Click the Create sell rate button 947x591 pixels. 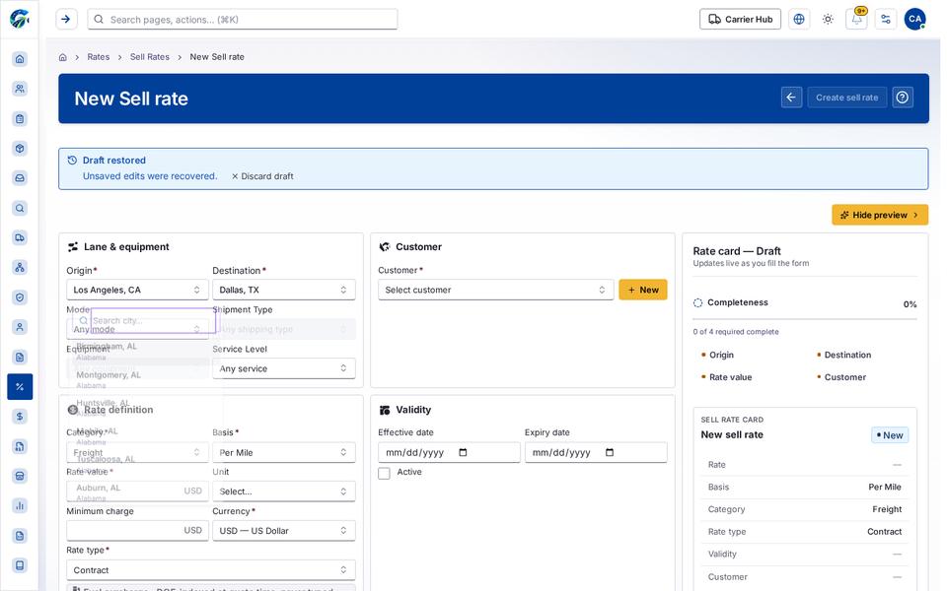pos(846,98)
